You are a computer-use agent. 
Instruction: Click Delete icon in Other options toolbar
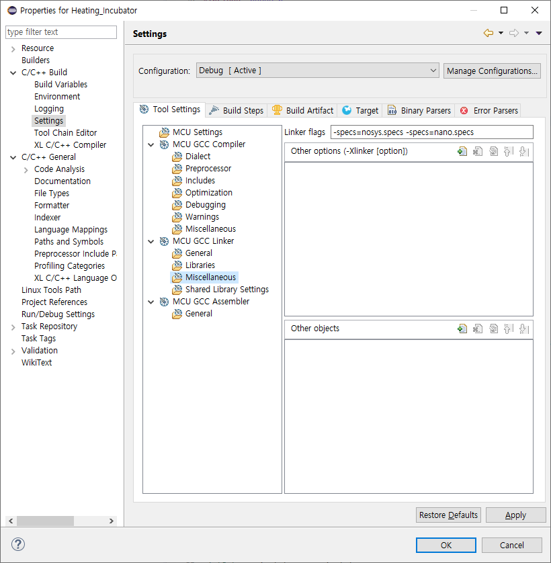[478, 151]
